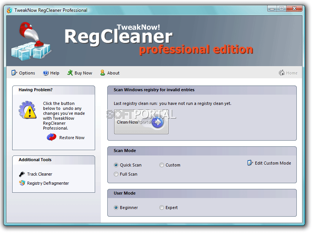Choose the Beginner user mode
This screenshot has height=233, width=312.
[x=116, y=208]
